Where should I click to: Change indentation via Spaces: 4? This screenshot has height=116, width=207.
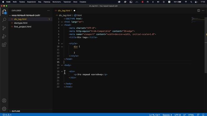167,115
